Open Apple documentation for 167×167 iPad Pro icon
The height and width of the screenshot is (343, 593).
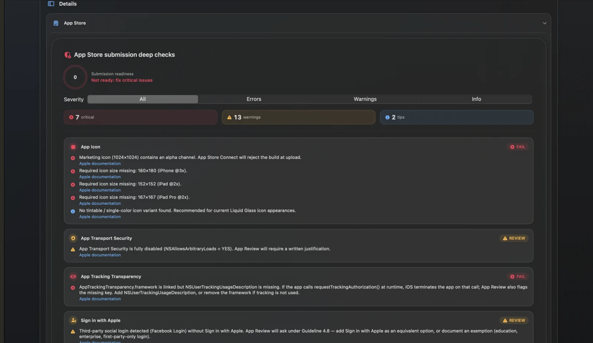click(x=100, y=204)
